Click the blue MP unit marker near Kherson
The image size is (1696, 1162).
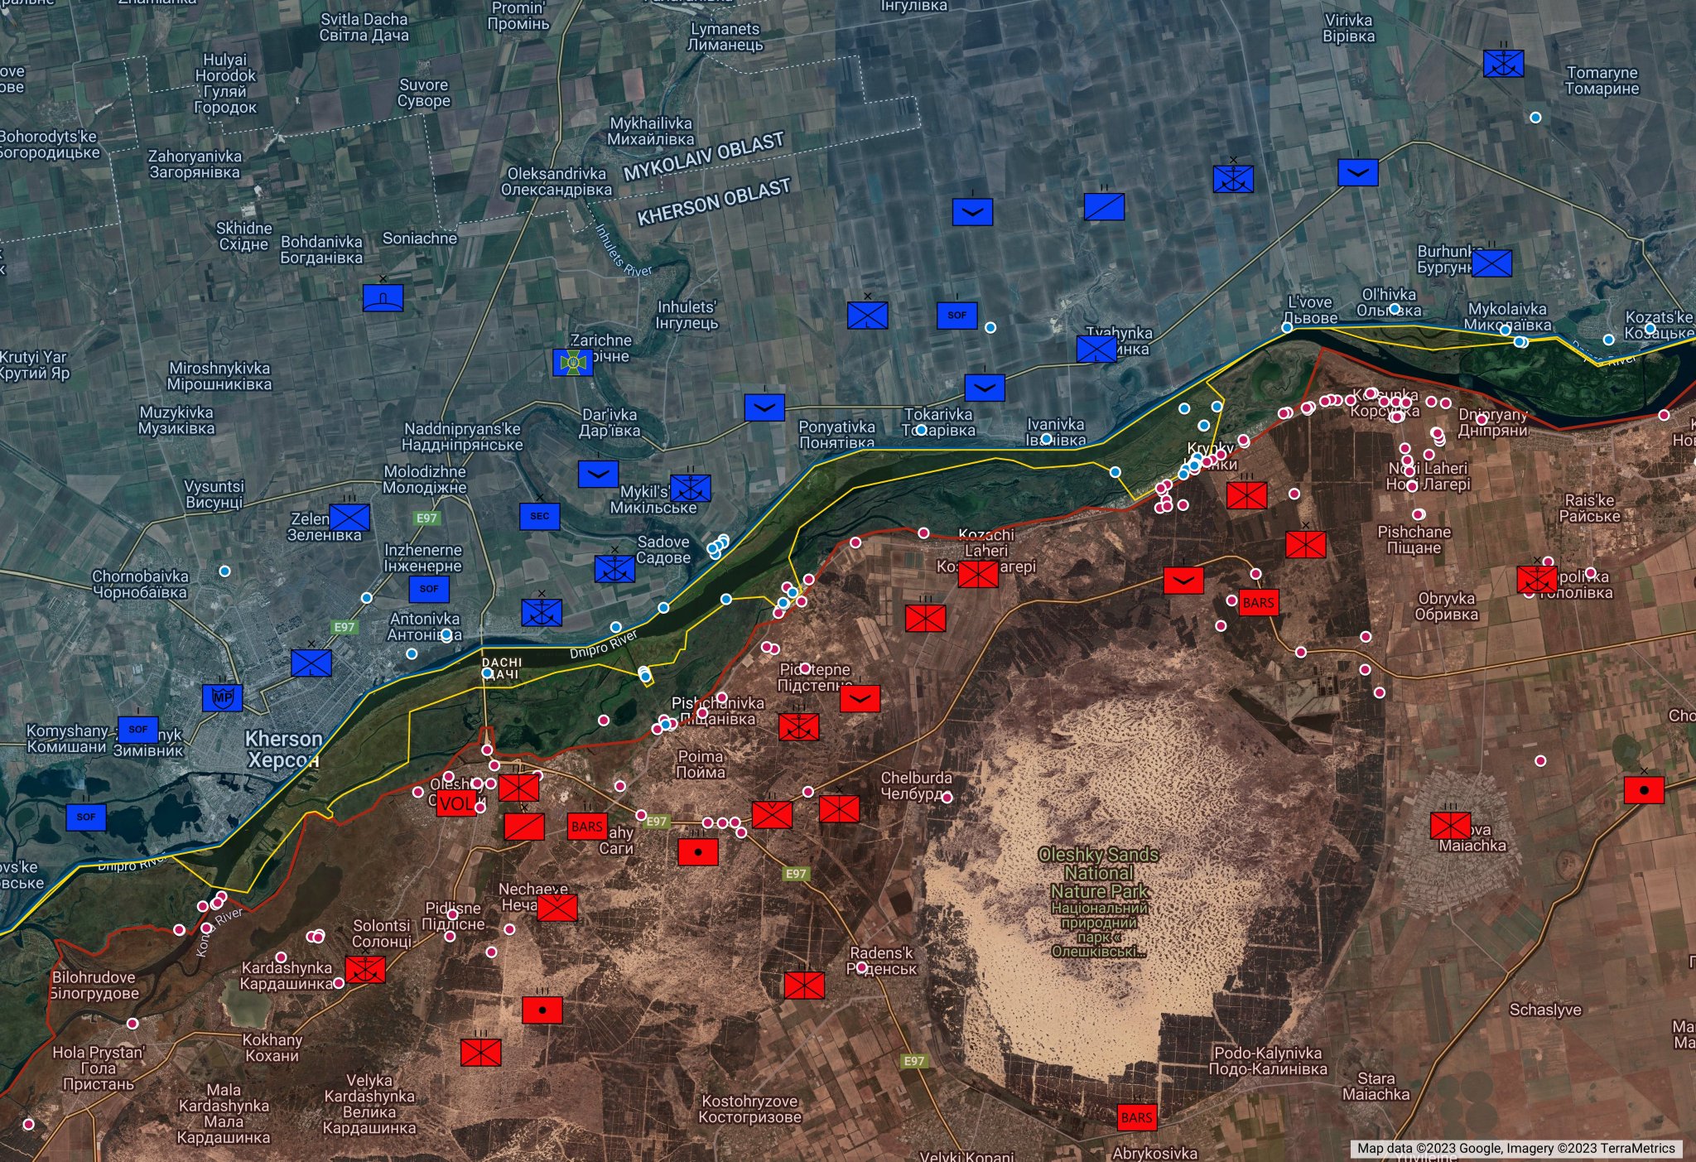[x=222, y=697]
